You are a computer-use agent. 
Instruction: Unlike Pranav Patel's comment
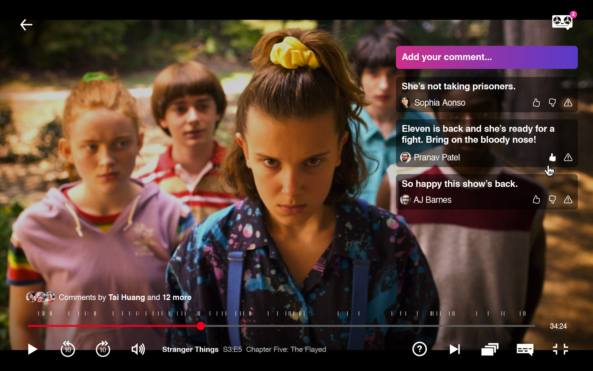click(552, 157)
